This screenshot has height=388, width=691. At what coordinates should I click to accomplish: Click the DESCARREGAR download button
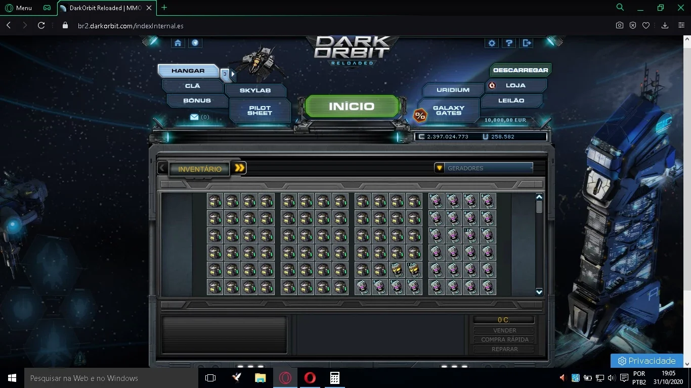point(521,70)
